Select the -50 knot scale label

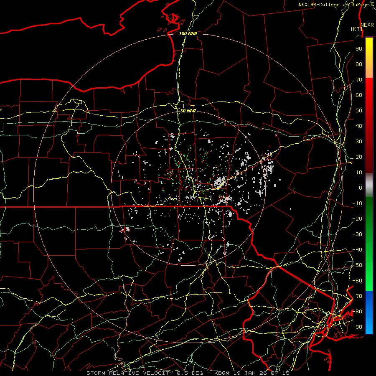point(357,265)
